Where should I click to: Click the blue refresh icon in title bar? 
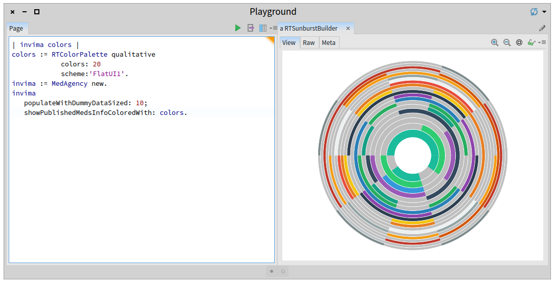pyautogui.click(x=534, y=12)
